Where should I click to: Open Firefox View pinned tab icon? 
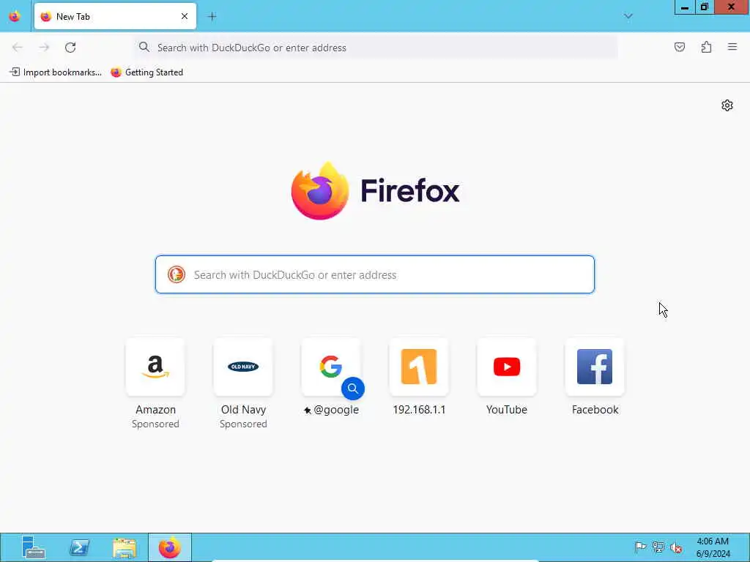[15, 16]
